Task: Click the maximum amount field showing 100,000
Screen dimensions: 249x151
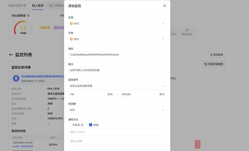Action: [143, 94]
